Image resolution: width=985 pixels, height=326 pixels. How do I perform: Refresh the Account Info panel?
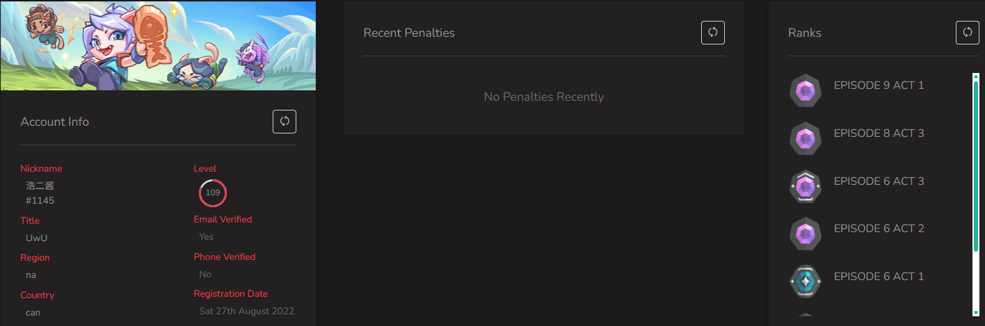point(285,122)
